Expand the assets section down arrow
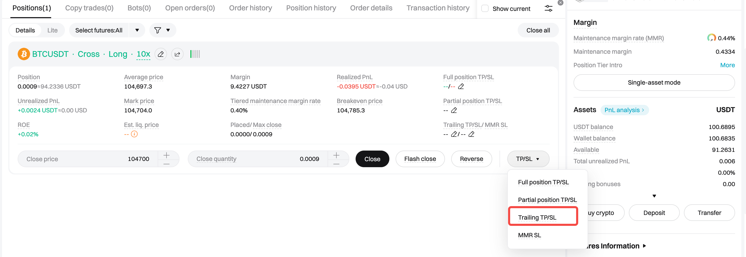Image resolution: width=746 pixels, height=257 pixels. tap(654, 196)
